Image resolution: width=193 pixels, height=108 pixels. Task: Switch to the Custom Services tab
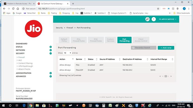point(110,40)
